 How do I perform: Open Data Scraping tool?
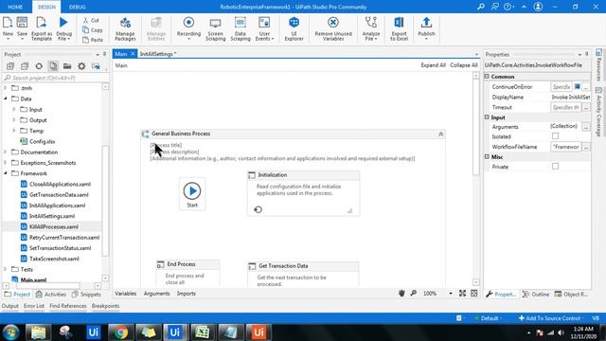coord(241,28)
